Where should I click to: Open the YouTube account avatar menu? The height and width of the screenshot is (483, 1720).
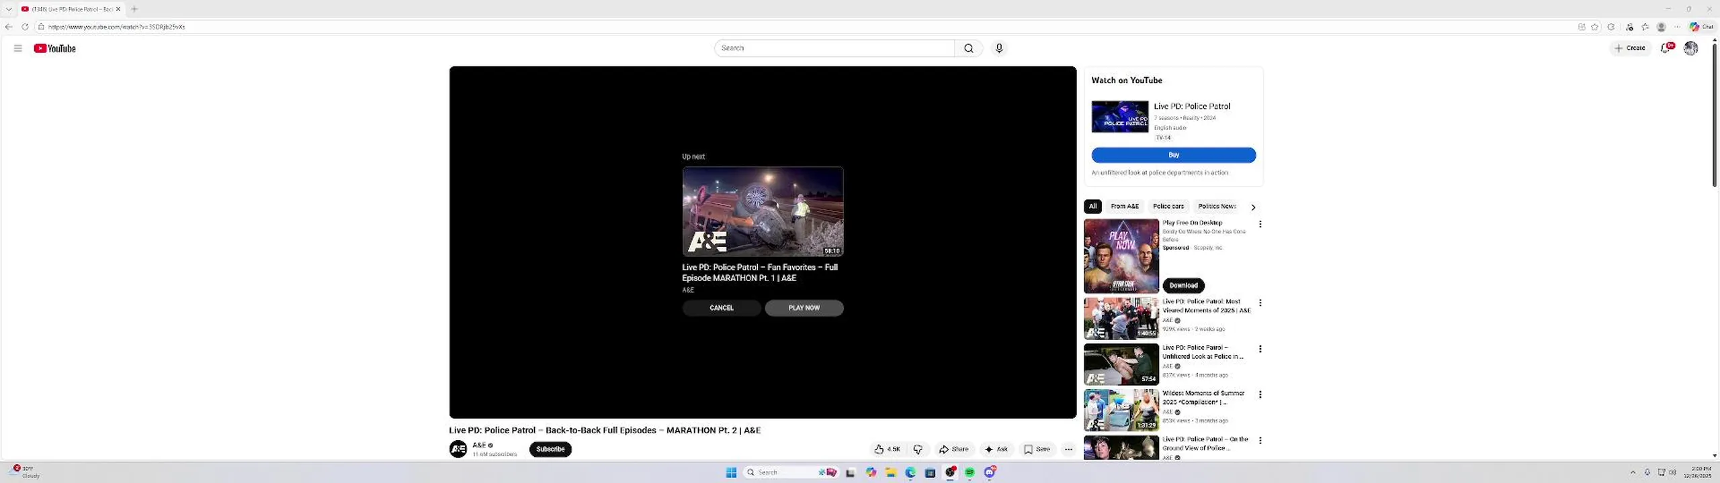click(x=1691, y=48)
